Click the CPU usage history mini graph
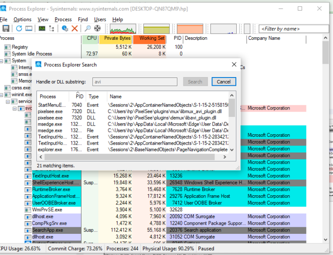Viewport: 333px width, 255px height. coord(123,29)
